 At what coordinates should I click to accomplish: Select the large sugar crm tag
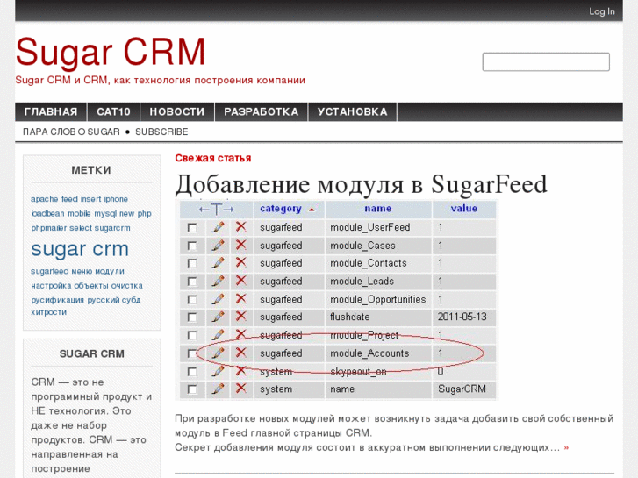click(80, 249)
